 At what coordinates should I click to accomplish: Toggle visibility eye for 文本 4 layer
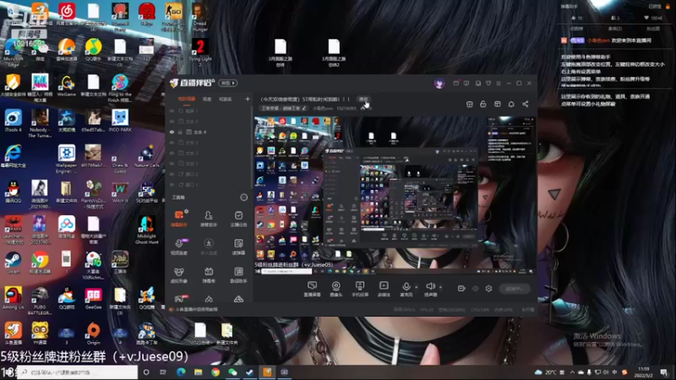(172, 132)
